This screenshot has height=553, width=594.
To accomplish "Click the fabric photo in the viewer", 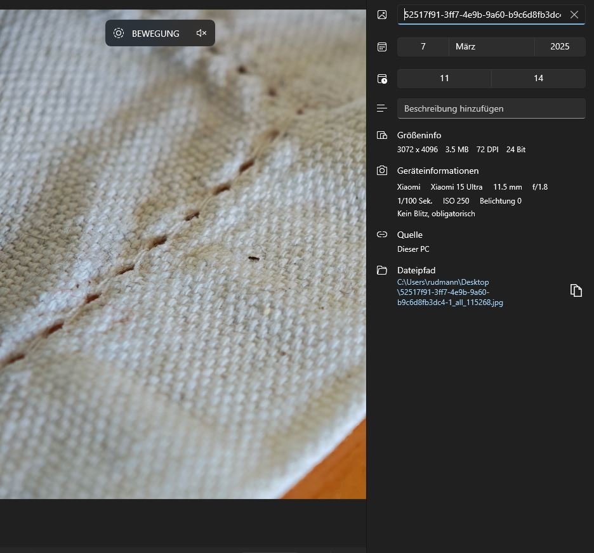I will point(183,285).
